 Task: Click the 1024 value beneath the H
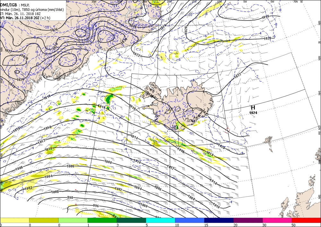tap(253, 113)
